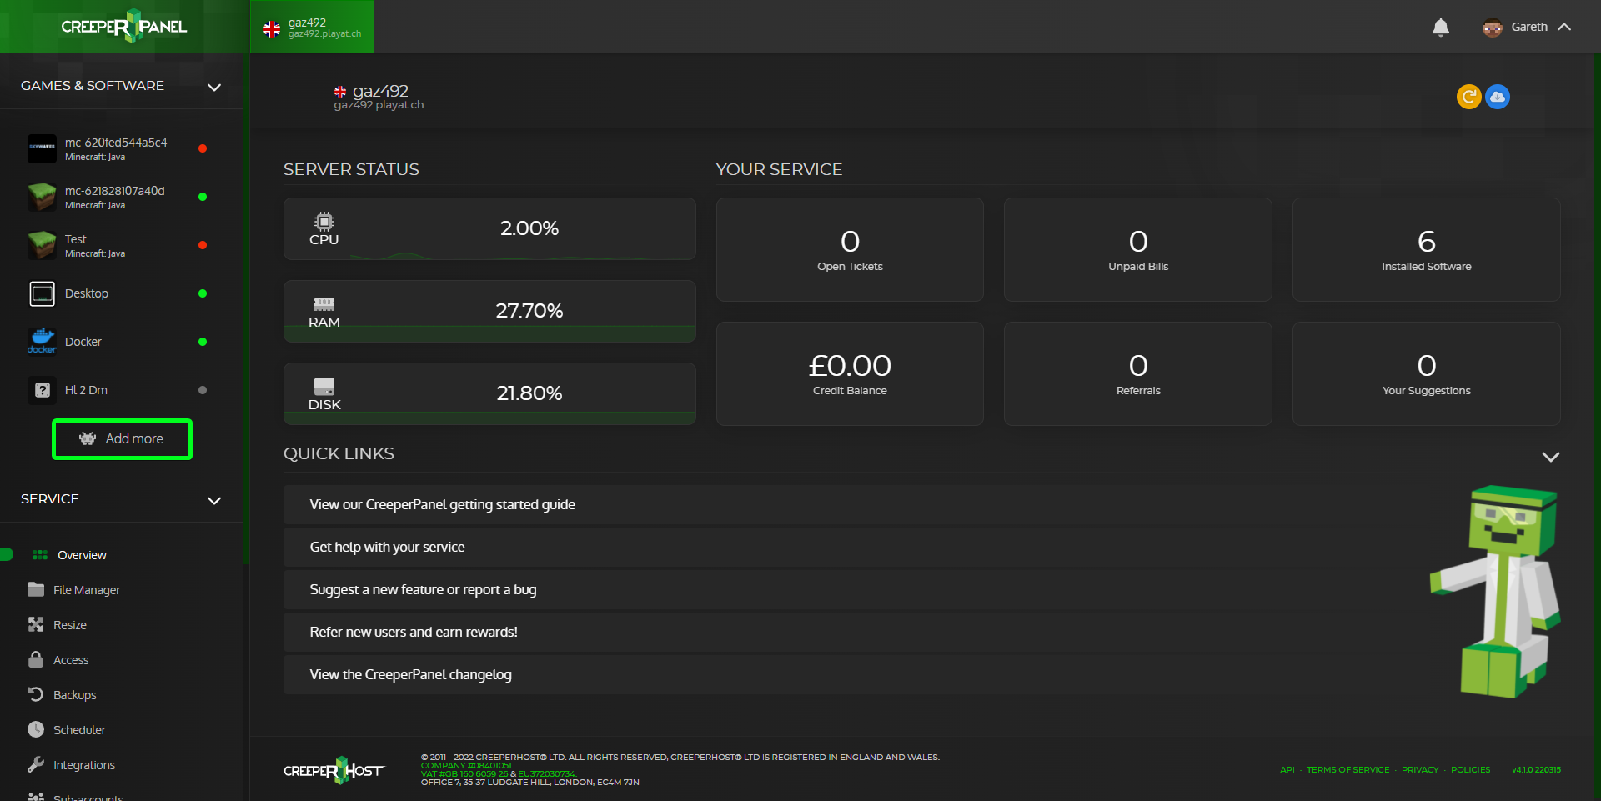The height and width of the screenshot is (801, 1601).
Task: Click the Overview grid icon
Action: click(39, 555)
